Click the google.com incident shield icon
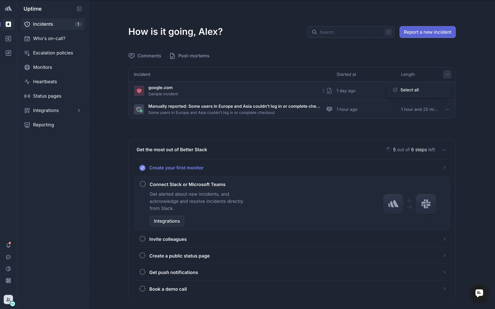The height and width of the screenshot is (309, 495). 139,91
